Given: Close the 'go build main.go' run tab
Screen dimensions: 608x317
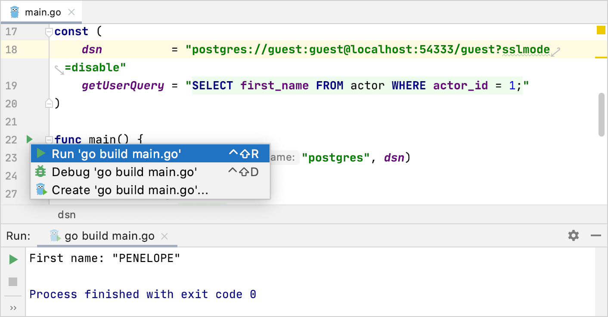Looking at the screenshot, I should 164,236.
